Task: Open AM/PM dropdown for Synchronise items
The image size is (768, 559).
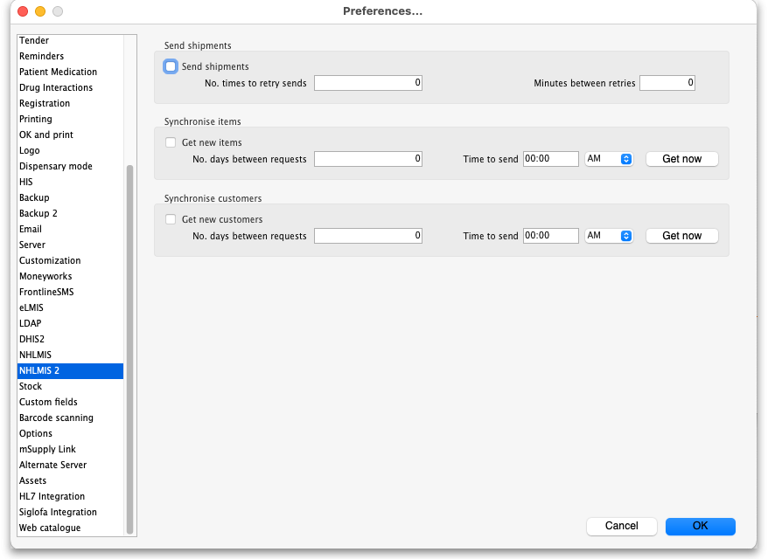Action: pyautogui.click(x=609, y=159)
